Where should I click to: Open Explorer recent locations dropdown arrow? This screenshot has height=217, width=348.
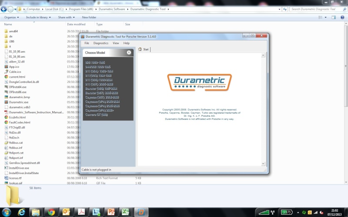tap(15, 9)
